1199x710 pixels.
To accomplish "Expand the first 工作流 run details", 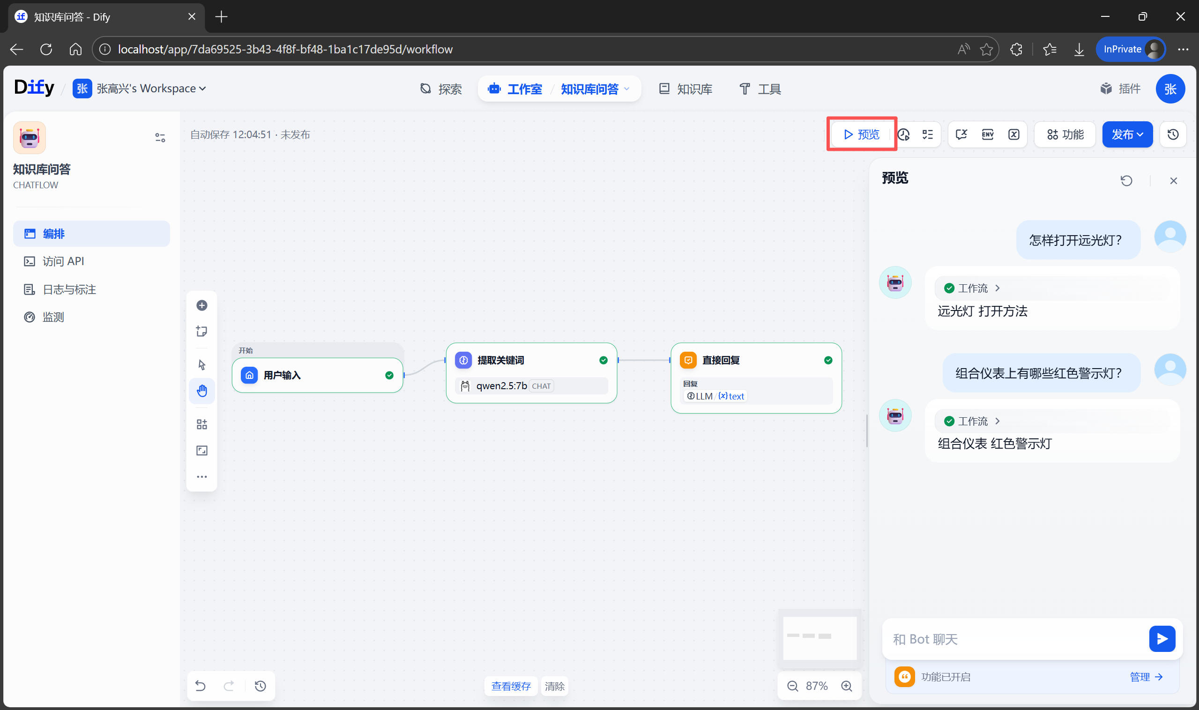I will click(x=972, y=288).
